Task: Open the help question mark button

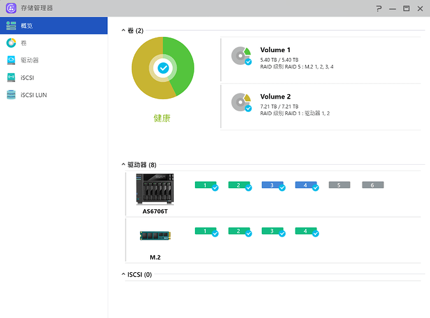Action: (x=378, y=8)
